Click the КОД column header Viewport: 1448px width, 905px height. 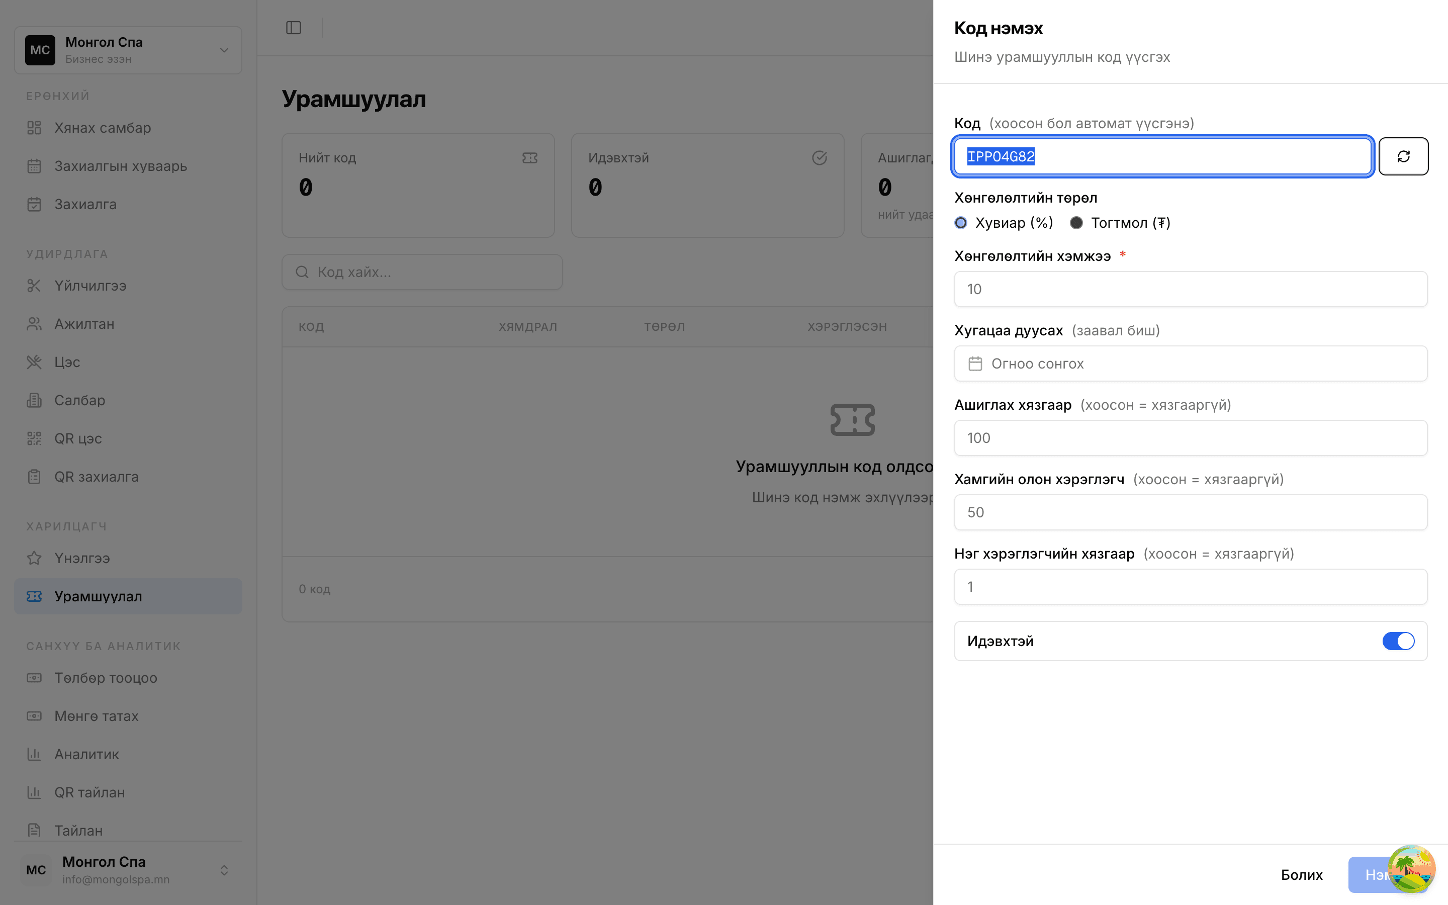[x=311, y=327]
